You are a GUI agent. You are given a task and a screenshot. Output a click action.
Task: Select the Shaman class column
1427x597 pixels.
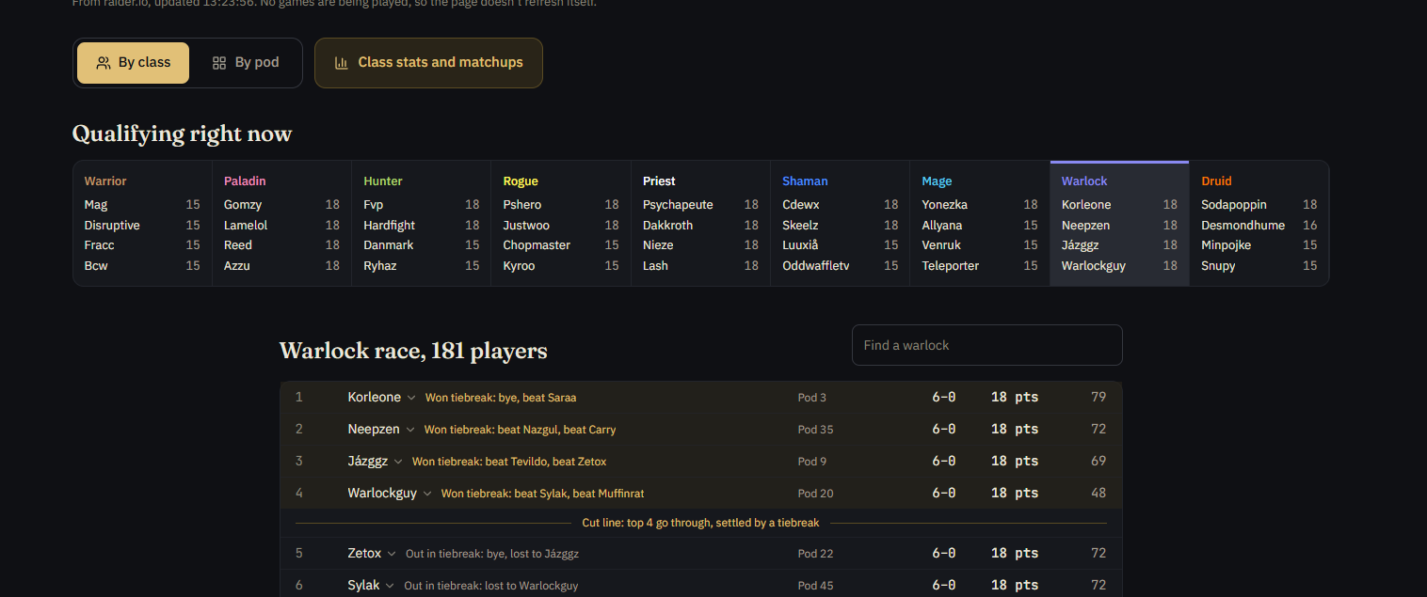click(841, 223)
